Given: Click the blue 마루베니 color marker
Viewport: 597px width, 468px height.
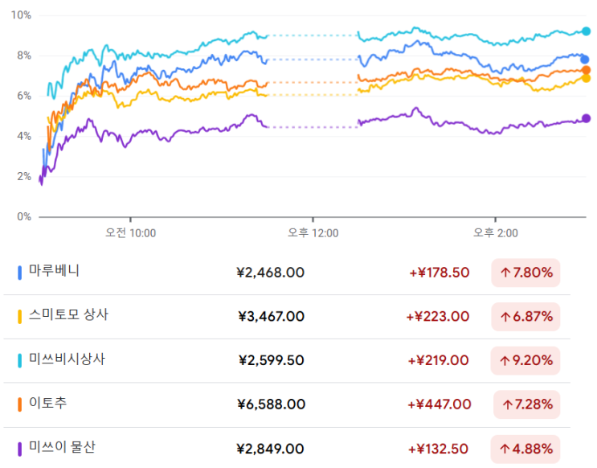Looking at the screenshot, I should point(20,273).
